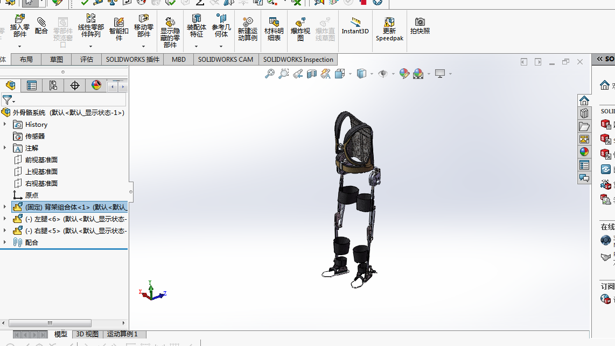615x346 pixels.
Task: Click the Mate (配合) ribbon tool
Action: click(41, 26)
